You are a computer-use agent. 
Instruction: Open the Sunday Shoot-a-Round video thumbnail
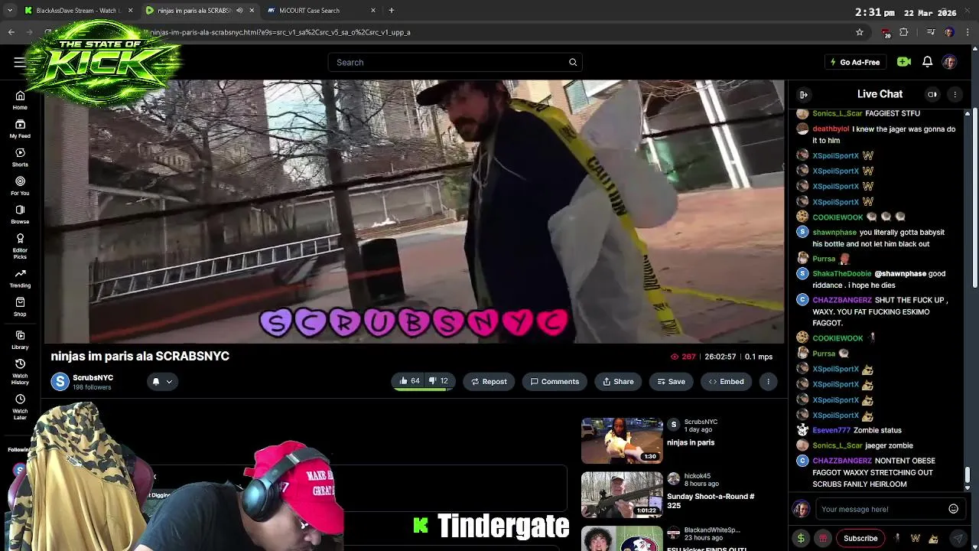point(622,494)
